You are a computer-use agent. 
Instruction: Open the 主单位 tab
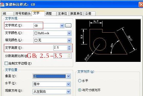tap(63, 14)
